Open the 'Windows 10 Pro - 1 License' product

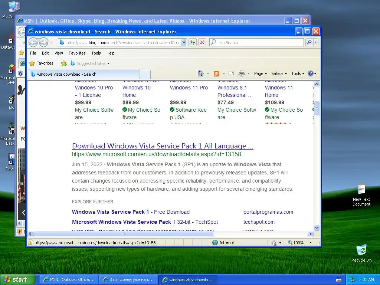click(94, 91)
